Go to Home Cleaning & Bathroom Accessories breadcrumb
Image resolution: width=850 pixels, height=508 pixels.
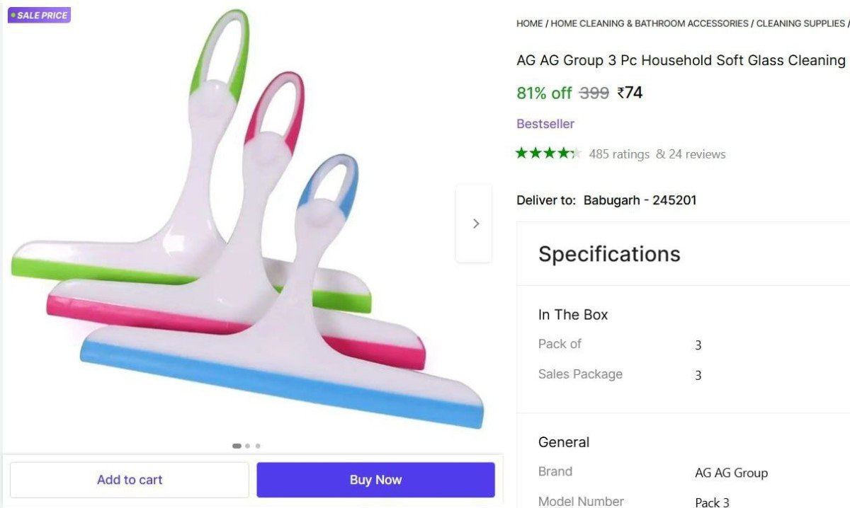pos(649,23)
